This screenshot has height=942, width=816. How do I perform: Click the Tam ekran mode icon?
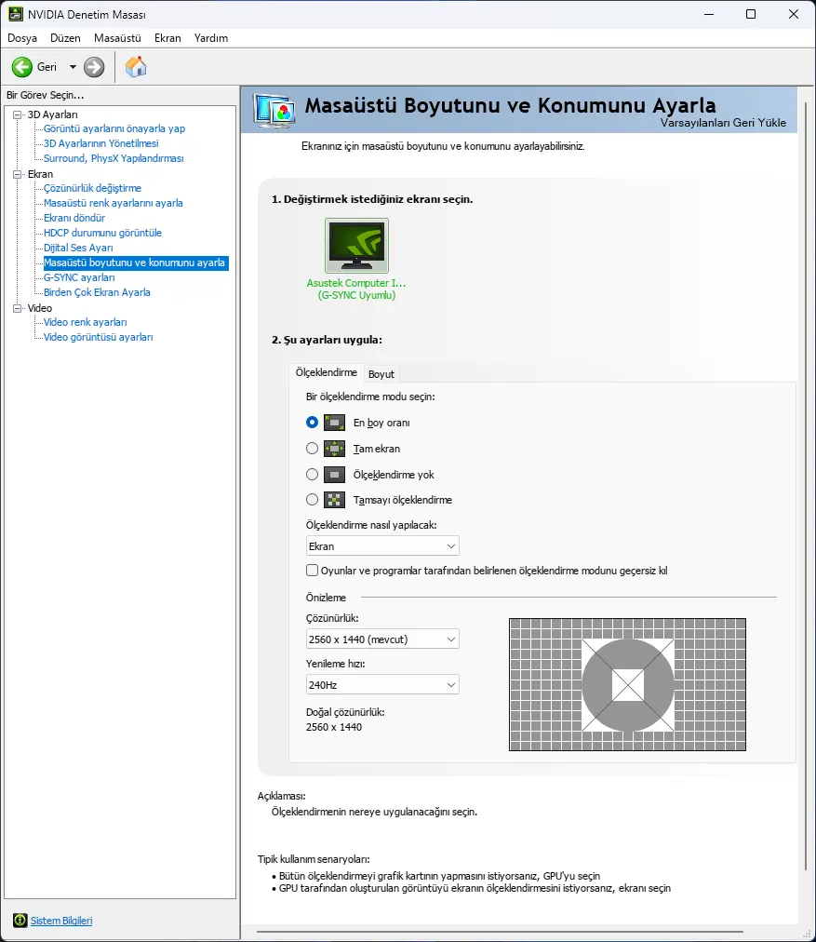(334, 448)
